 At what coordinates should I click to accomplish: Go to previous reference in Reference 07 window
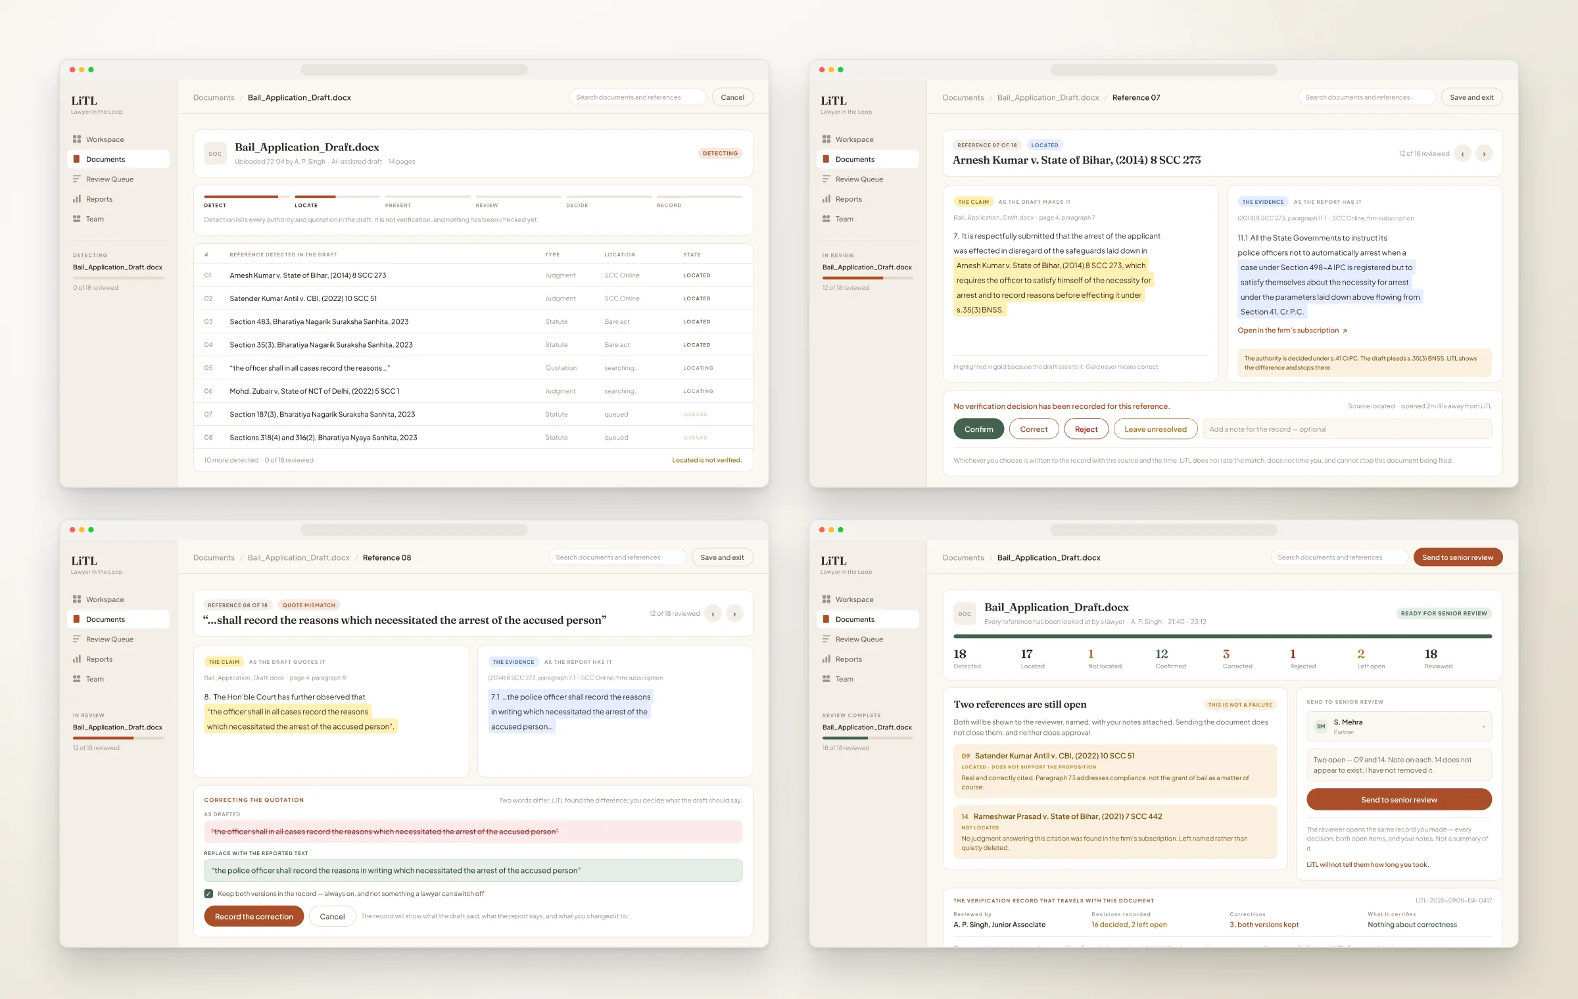tap(1462, 154)
